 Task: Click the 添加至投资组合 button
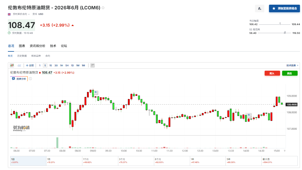[284, 8]
